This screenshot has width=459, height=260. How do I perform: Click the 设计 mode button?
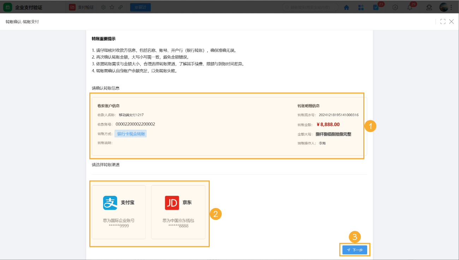click(x=140, y=7)
